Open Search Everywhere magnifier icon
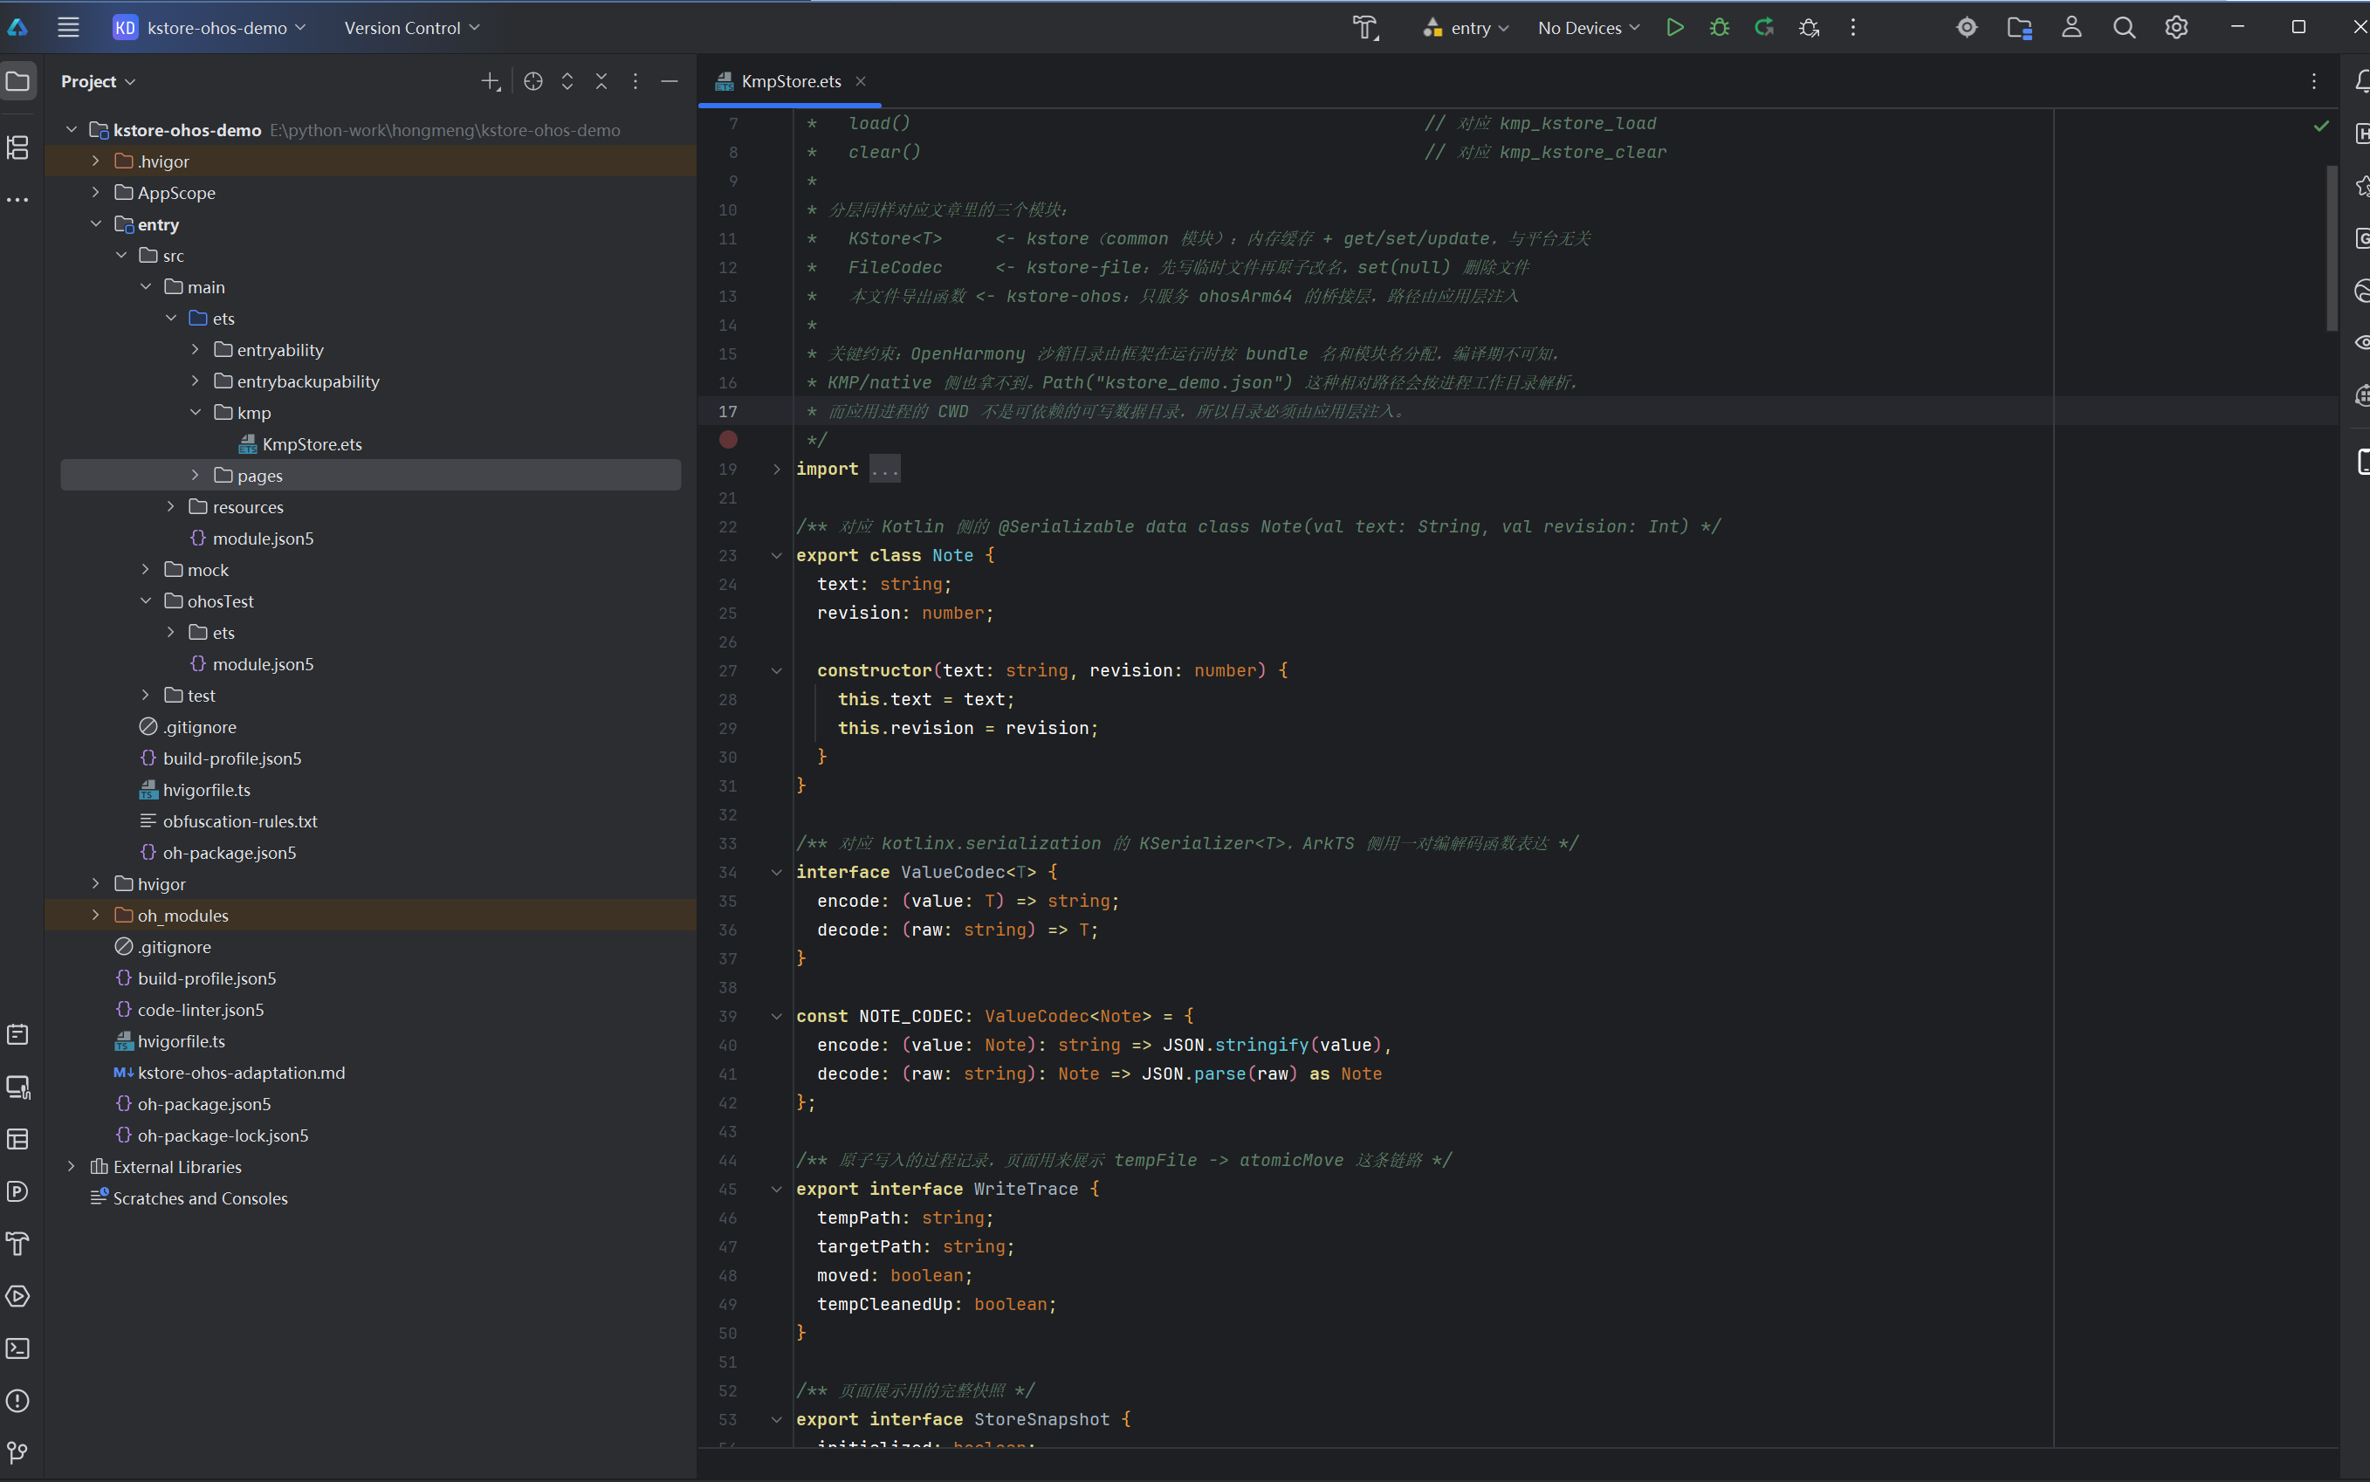 (2123, 27)
